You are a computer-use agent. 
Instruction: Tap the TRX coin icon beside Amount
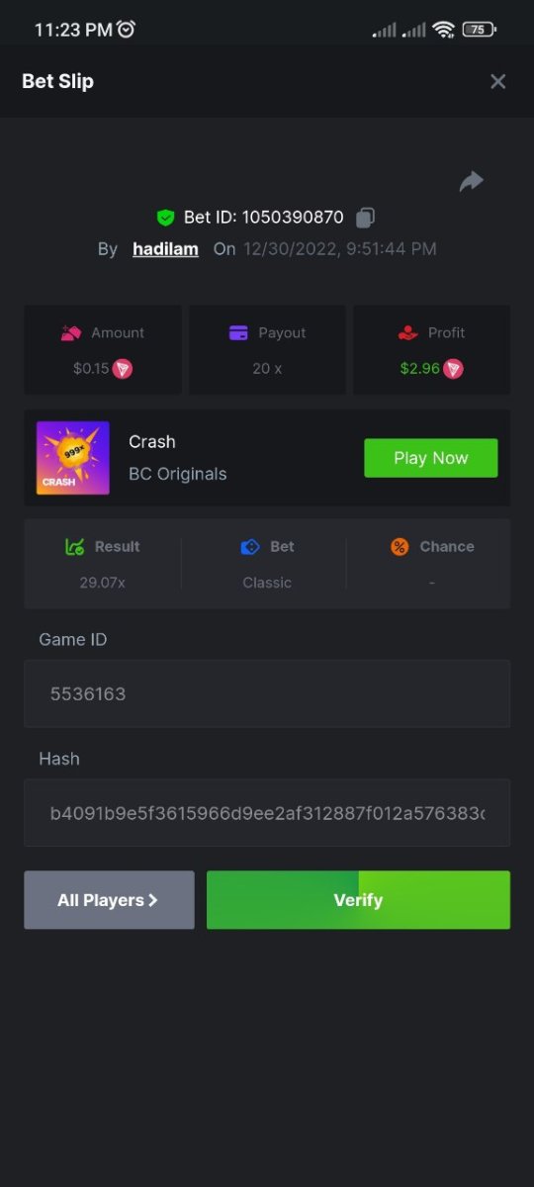tap(123, 369)
